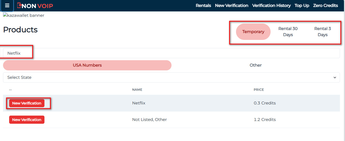Click the Netflix name cell
The width and height of the screenshot is (345, 141).
(139, 103)
